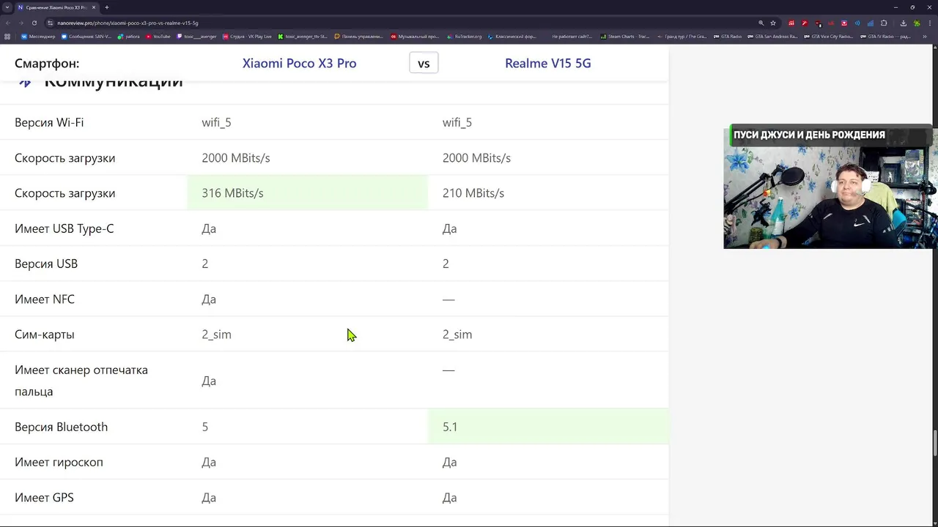938x527 pixels.
Task: Open the GTA San Andreas Radio bookmark
Action: click(772, 36)
